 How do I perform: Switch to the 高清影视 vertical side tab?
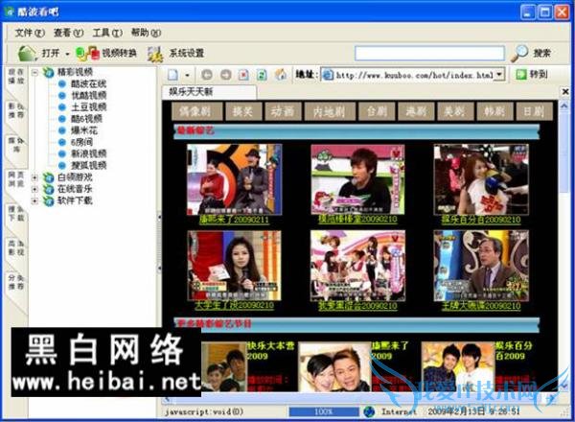point(16,248)
